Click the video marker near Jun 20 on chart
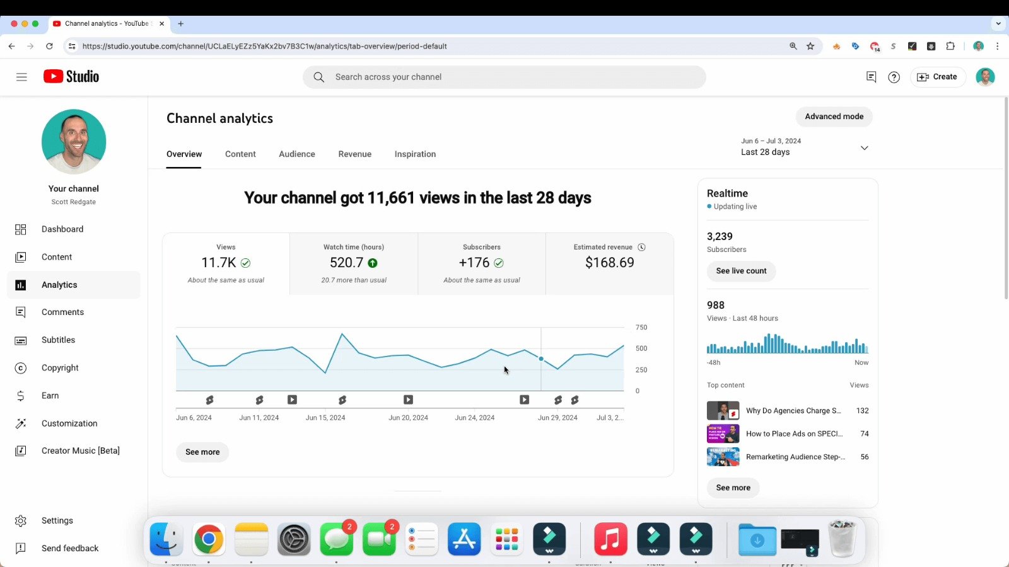This screenshot has height=567, width=1009. click(x=408, y=400)
